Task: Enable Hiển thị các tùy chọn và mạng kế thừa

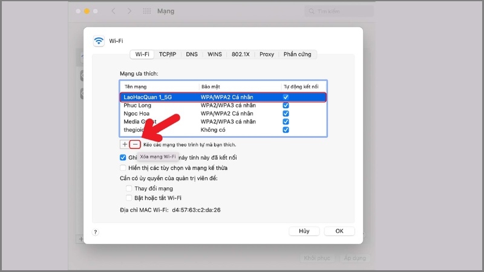Action: (123, 168)
